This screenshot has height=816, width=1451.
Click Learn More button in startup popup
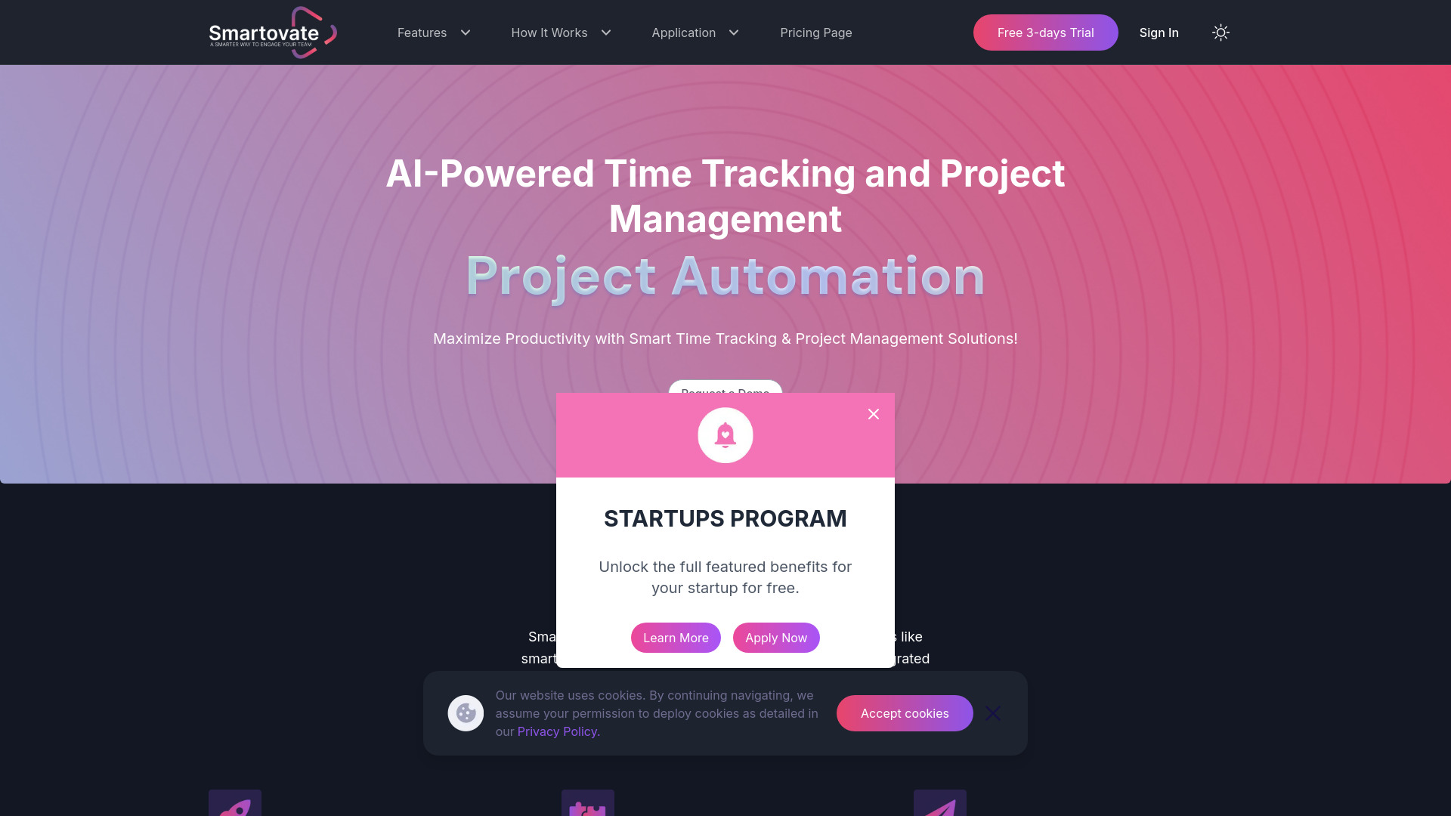coord(676,638)
